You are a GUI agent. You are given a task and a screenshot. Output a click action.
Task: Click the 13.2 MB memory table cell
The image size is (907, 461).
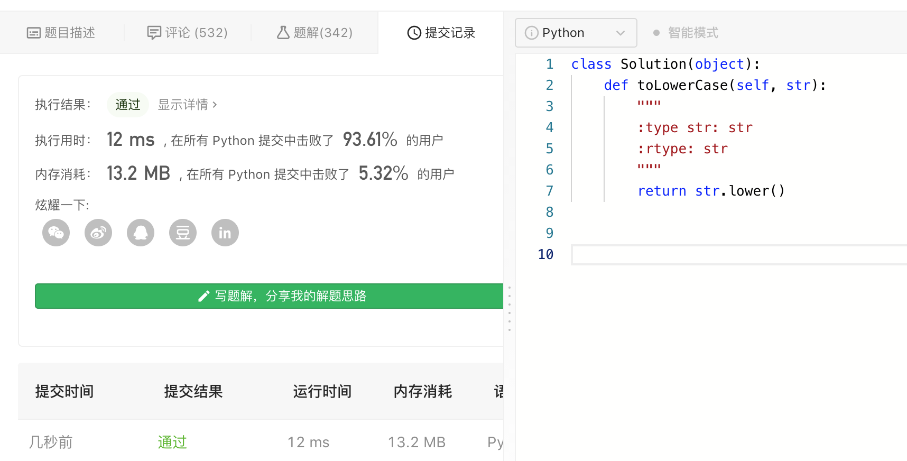pos(417,442)
